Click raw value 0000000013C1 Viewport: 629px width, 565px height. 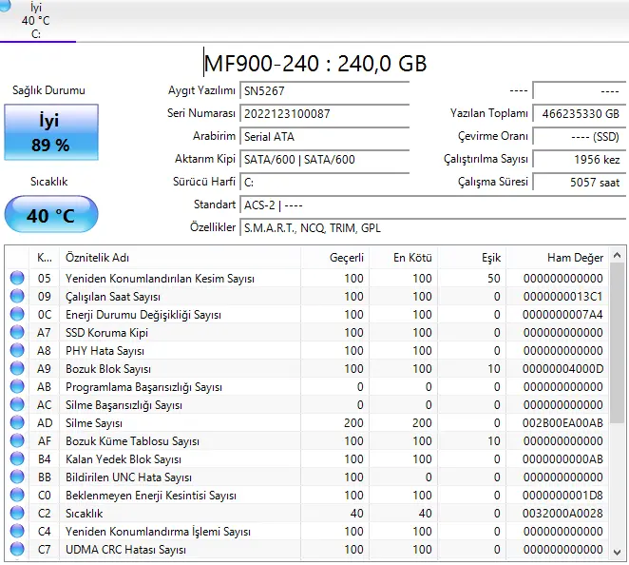(x=562, y=297)
